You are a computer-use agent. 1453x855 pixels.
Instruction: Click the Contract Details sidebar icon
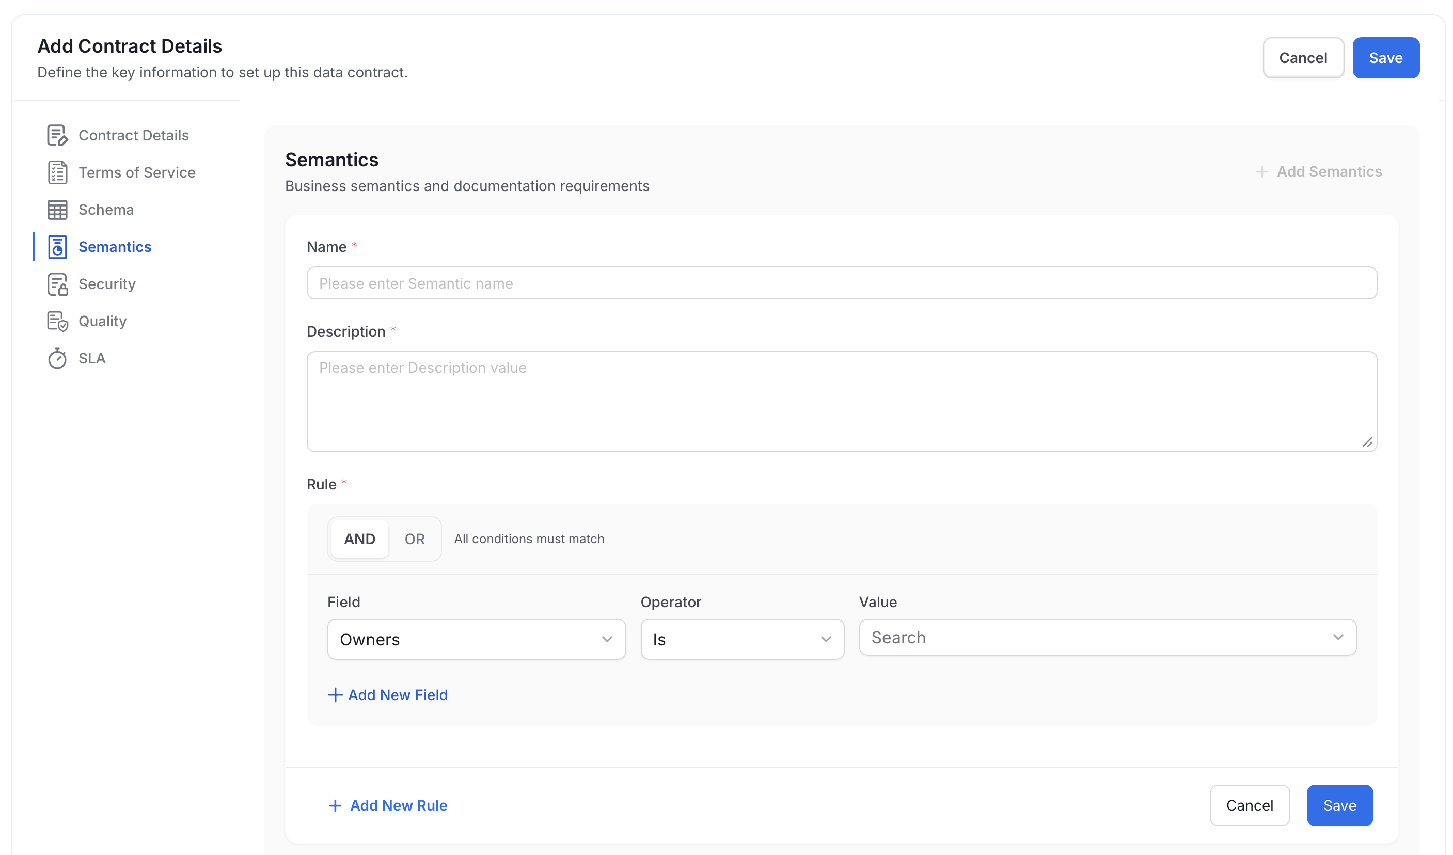pos(57,135)
